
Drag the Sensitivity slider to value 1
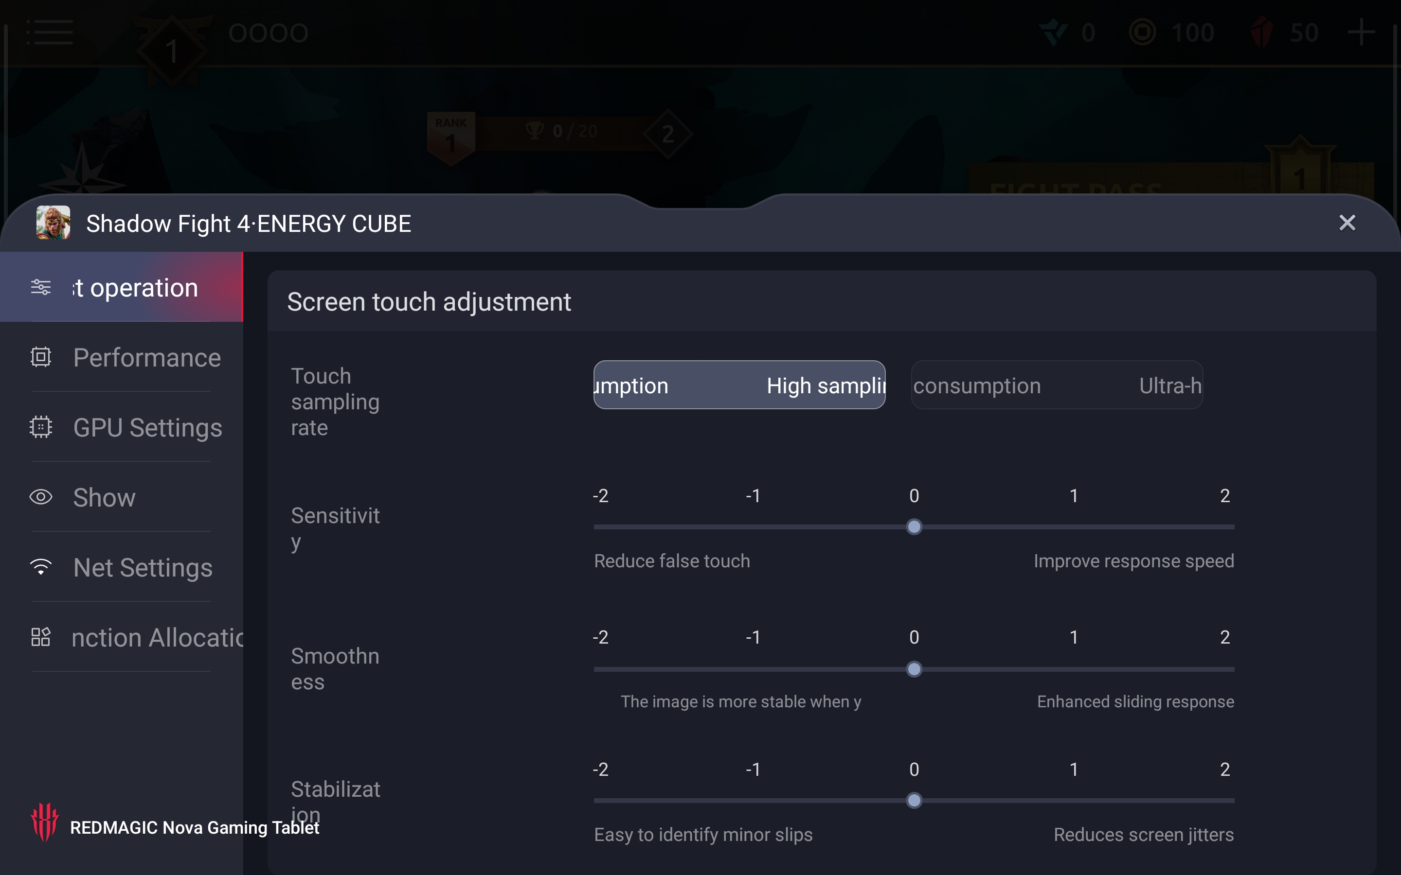(1071, 526)
